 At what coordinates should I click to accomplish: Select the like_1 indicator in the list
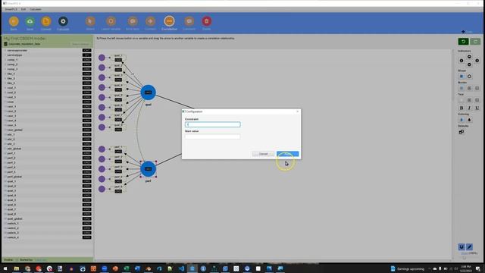click(x=48, y=74)
